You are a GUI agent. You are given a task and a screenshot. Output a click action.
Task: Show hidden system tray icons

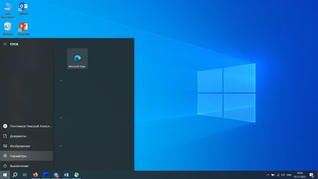pos(268,175)
